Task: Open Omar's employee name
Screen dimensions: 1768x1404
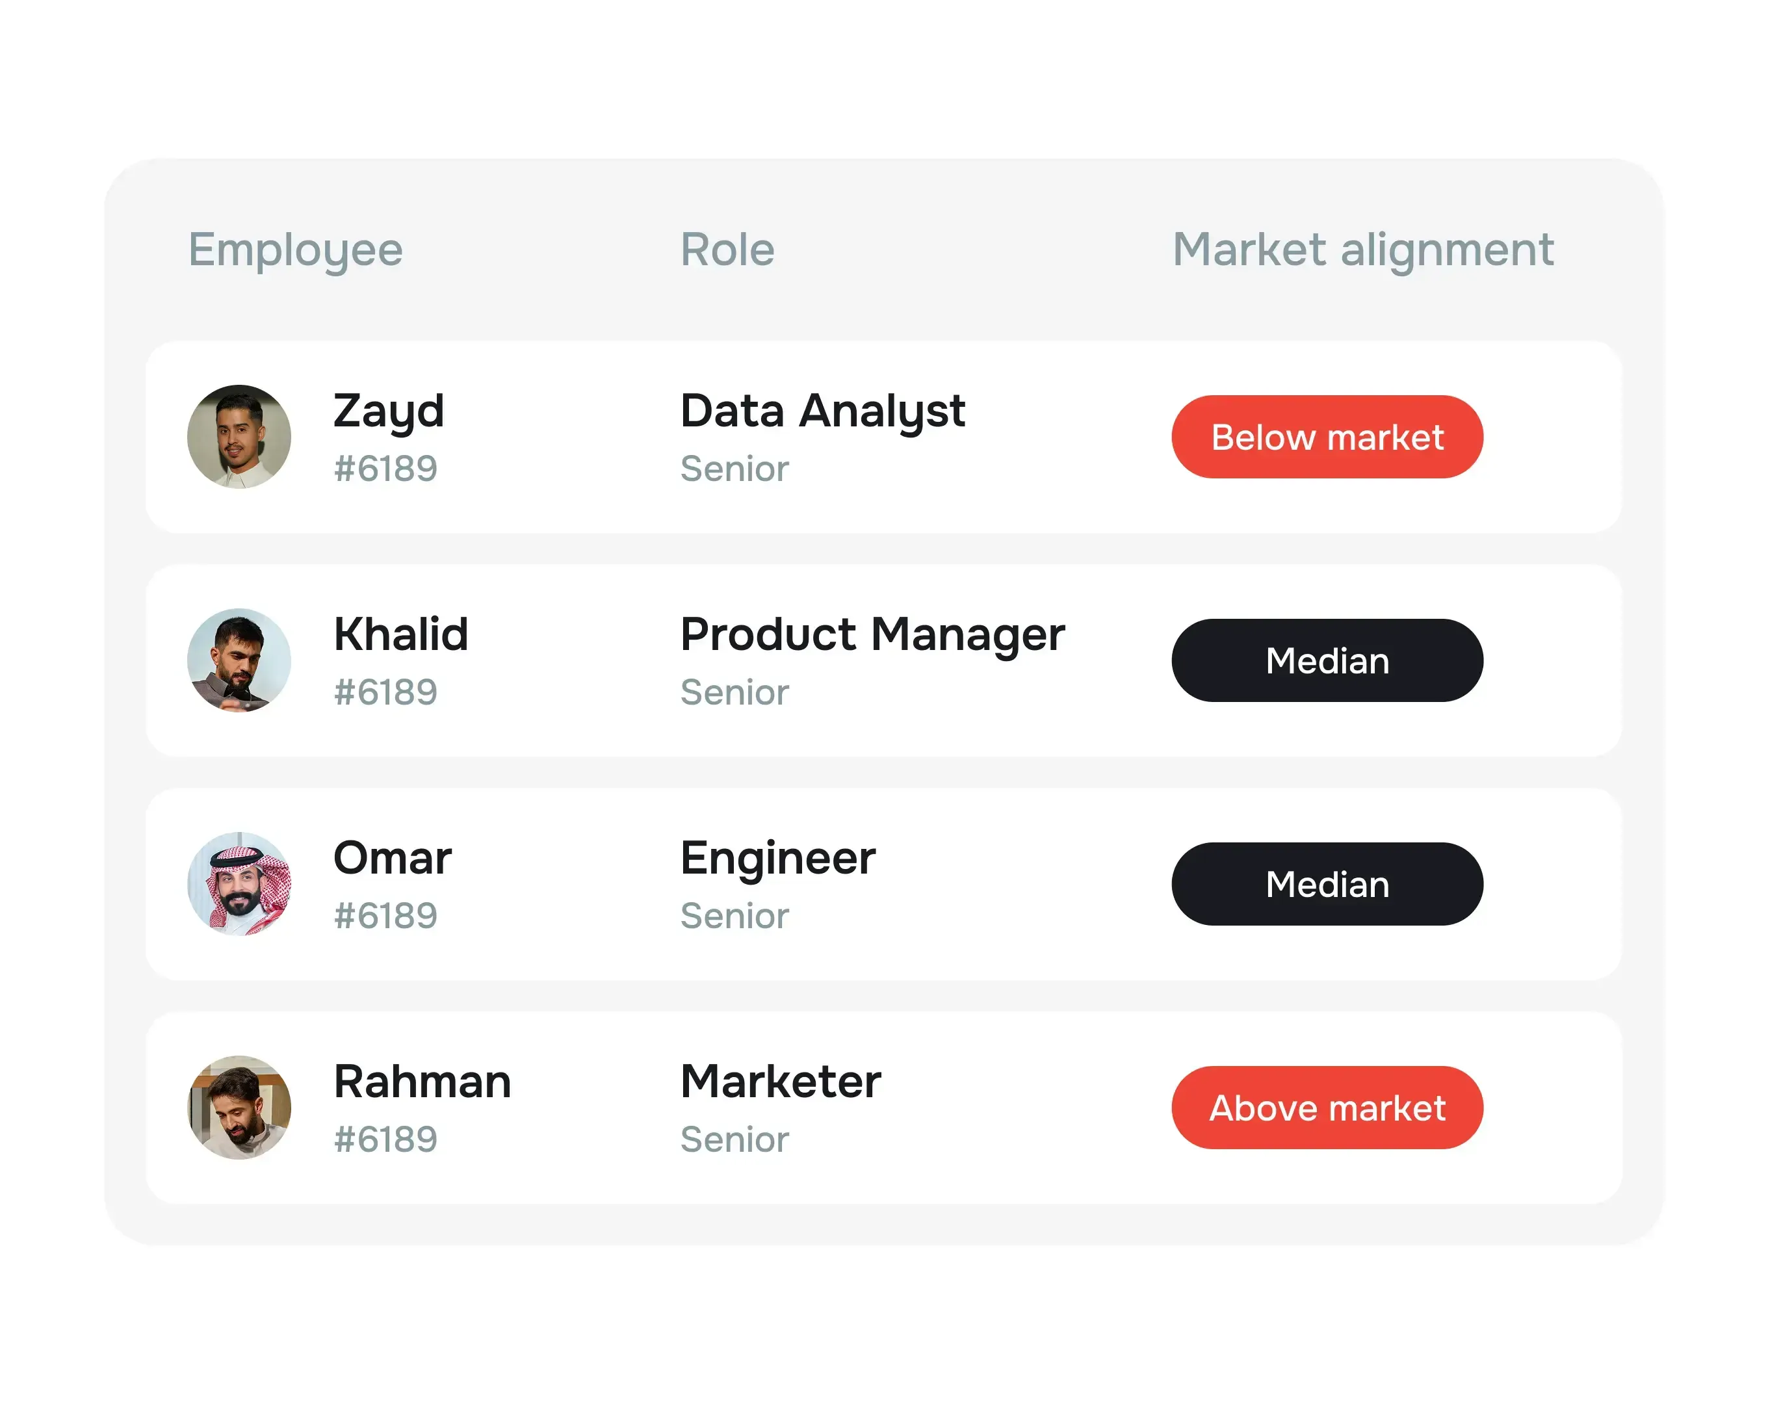Action: 392,858
